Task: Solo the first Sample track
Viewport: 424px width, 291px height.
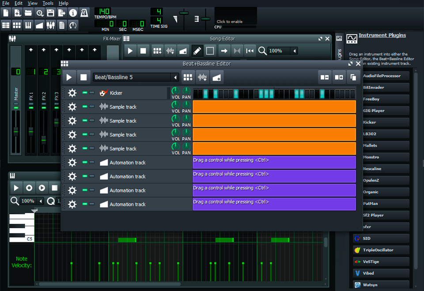Action: 91,107
